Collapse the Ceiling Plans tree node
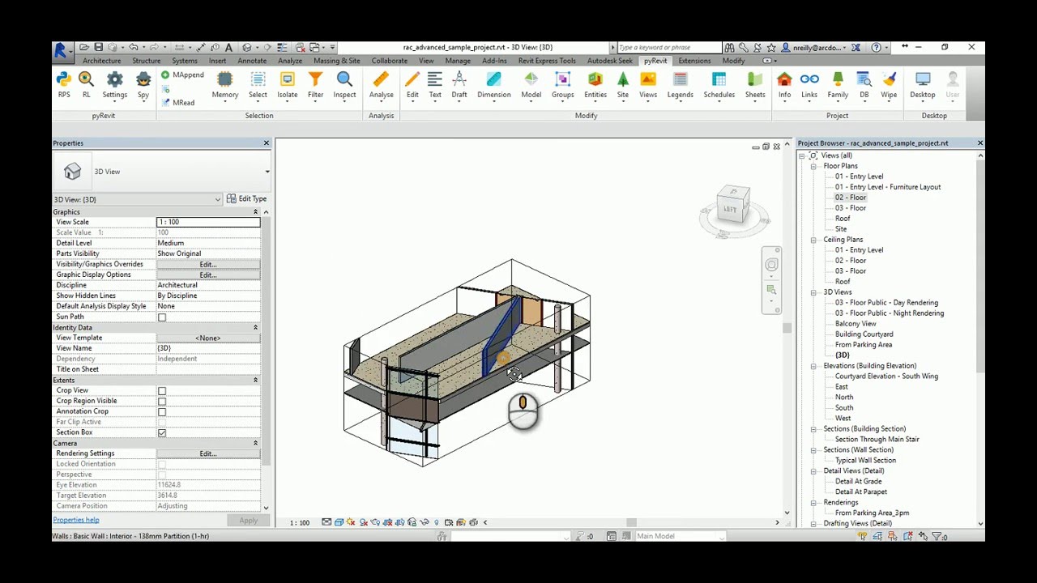The width and height of the screenshot is (1037, 583). click(813, 240)
